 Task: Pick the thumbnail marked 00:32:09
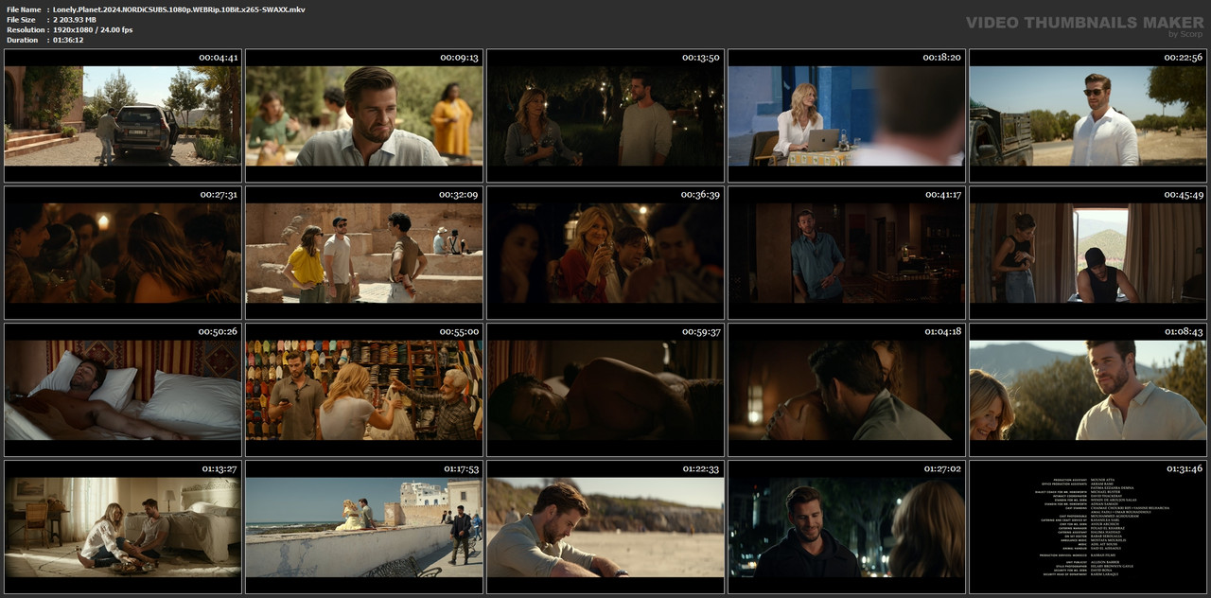click(364, 253)
